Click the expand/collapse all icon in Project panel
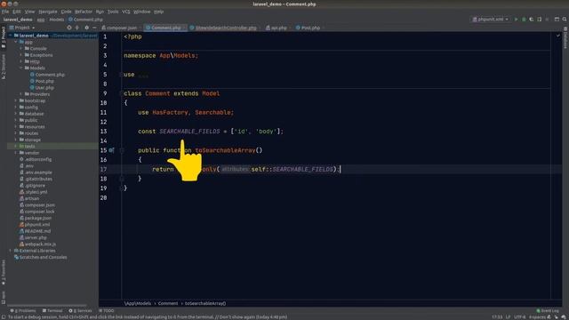Image resolution: width=569 pixels, height=320 pixels. pyautogui.click(x=77, y=28)
